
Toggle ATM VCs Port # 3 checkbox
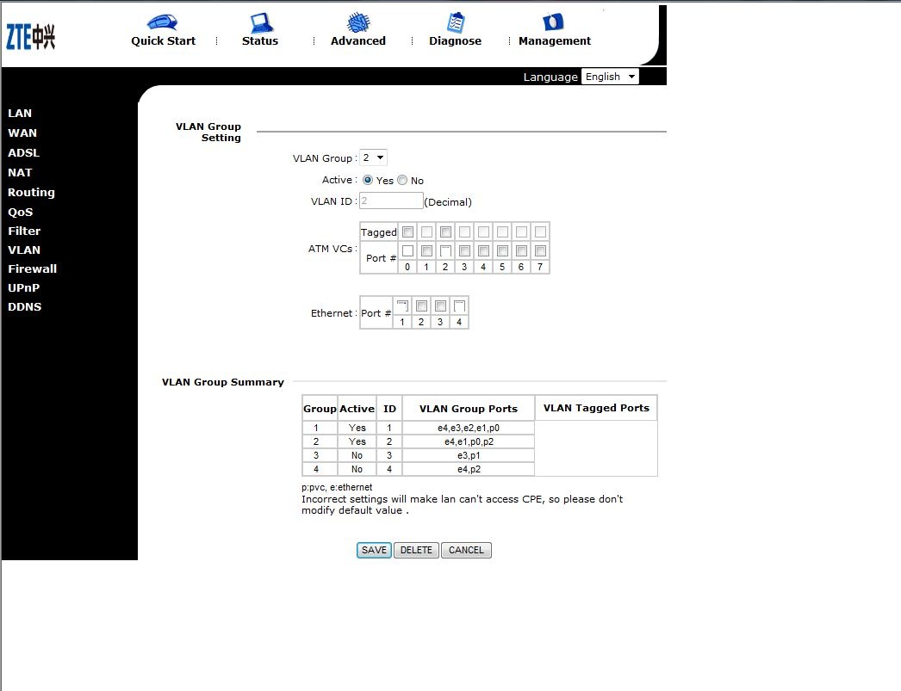pyautogui.click(x=464, y=250)
